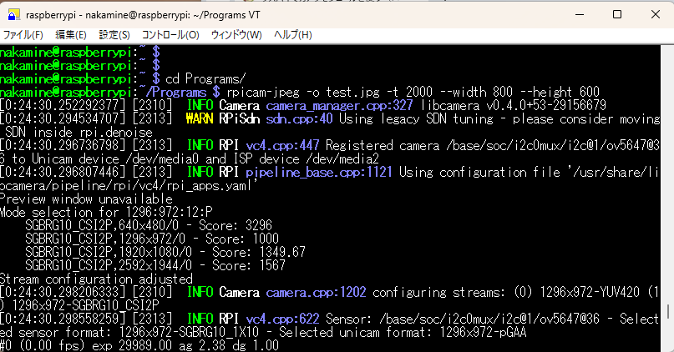Open the ファイル(F) menu
The image size is (674, 352).
click(23, 35)
